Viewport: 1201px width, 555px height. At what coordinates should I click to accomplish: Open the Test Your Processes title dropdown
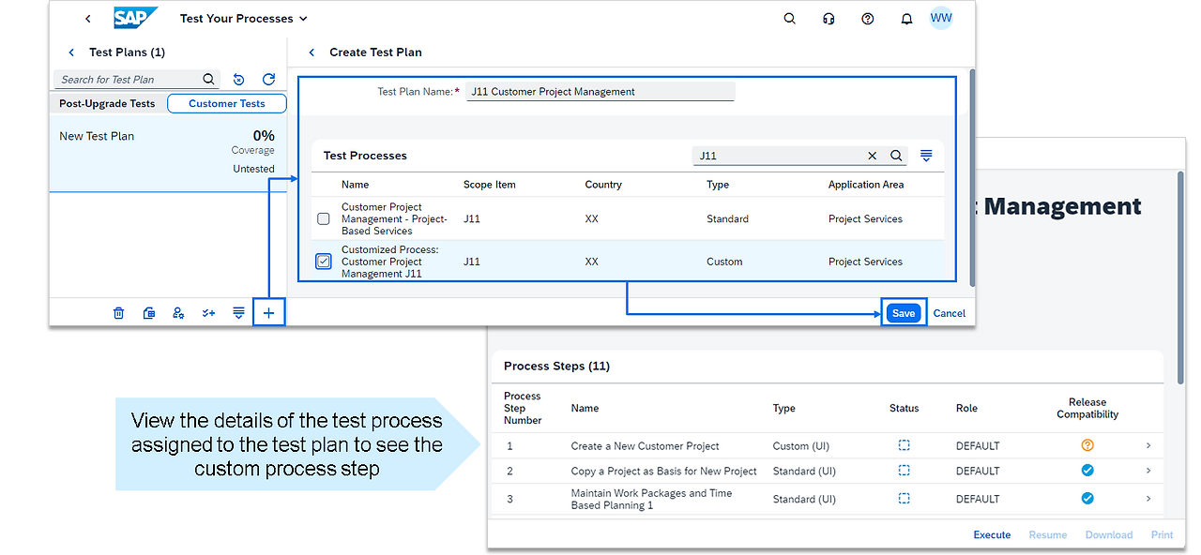pos(244,19)
